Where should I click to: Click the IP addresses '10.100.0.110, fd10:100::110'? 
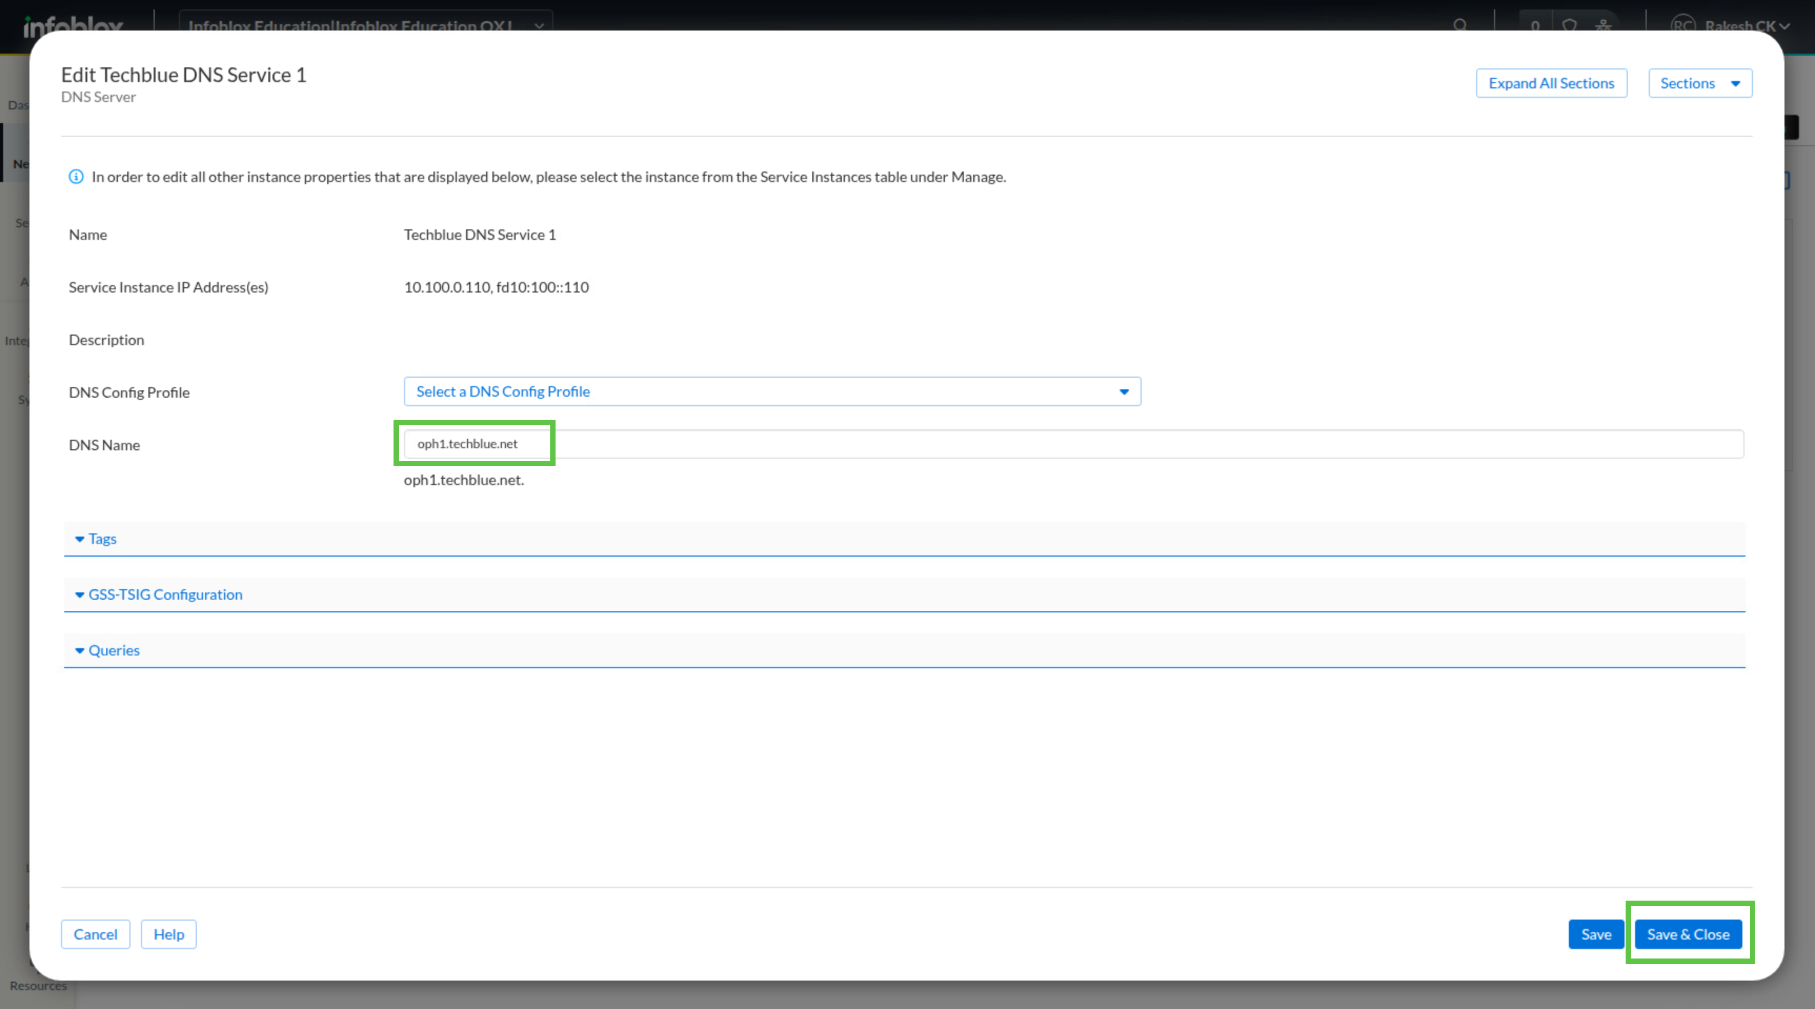click(496, 287)
